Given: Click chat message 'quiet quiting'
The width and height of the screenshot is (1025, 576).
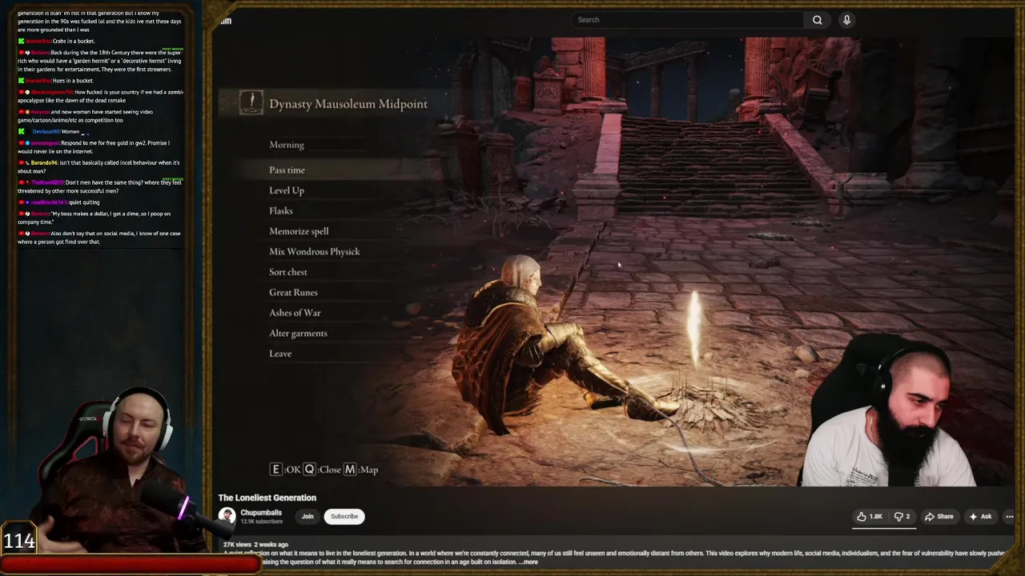Looking at the screenshot, I should (85, 202).
